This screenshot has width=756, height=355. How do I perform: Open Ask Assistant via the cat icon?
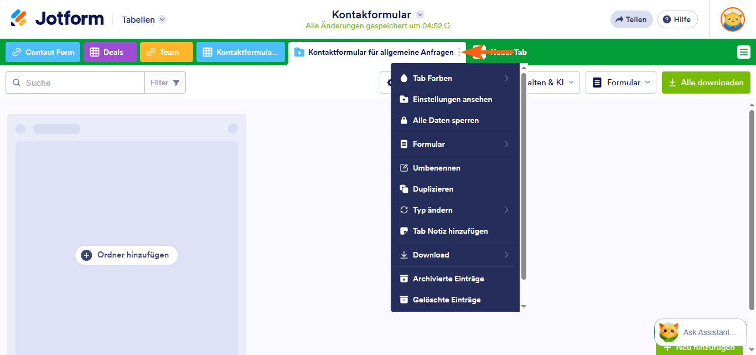(x=669, y=332)
